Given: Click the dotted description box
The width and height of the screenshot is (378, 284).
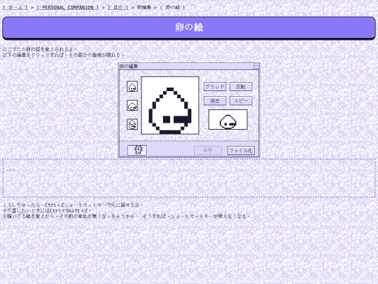Looking at the screenshot, I should pos(189,178).
